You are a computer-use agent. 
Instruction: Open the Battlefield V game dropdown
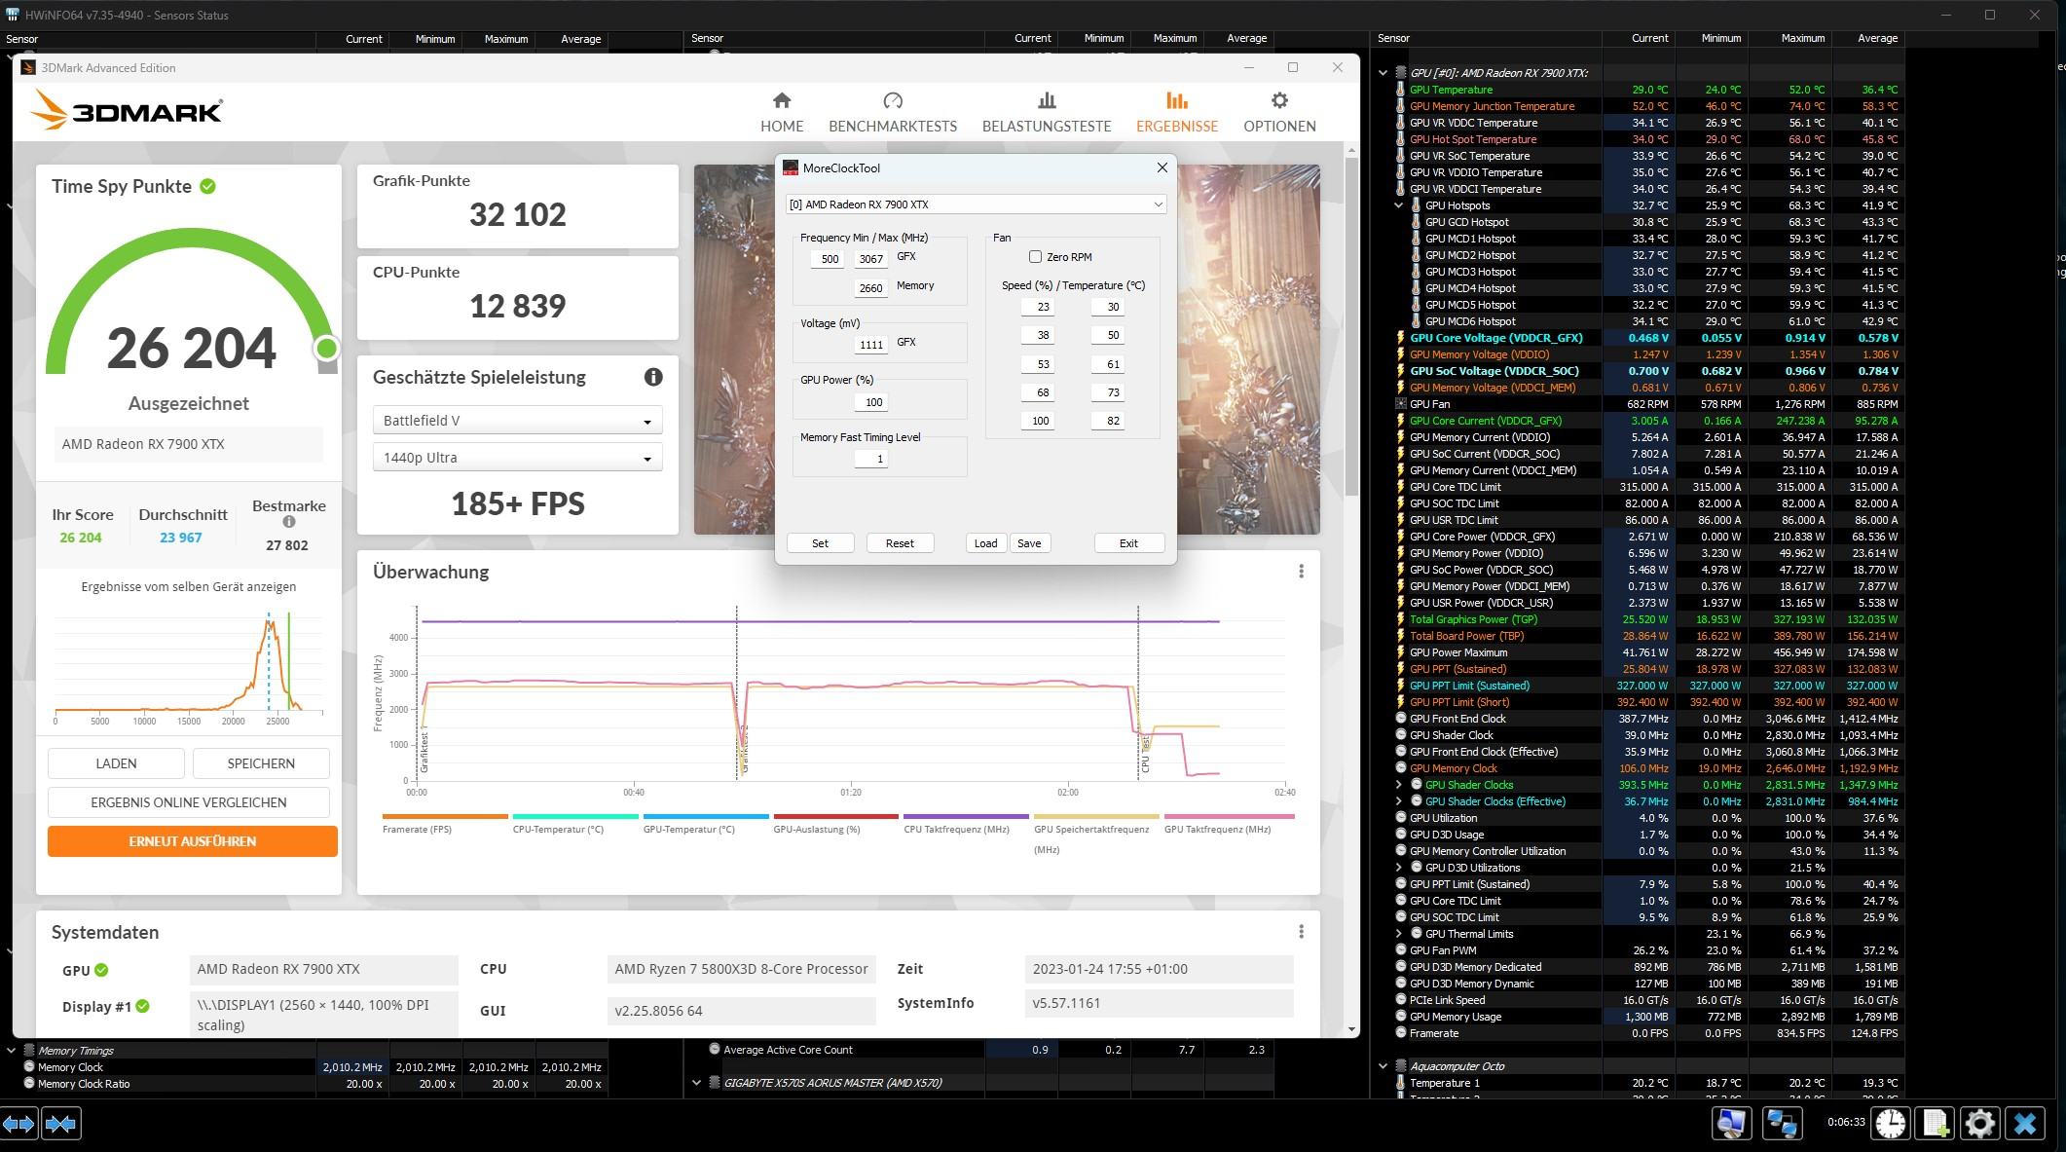tap(517, 421)
